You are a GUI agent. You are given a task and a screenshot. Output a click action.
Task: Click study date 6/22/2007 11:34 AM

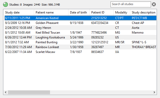(x=18, y=52)
